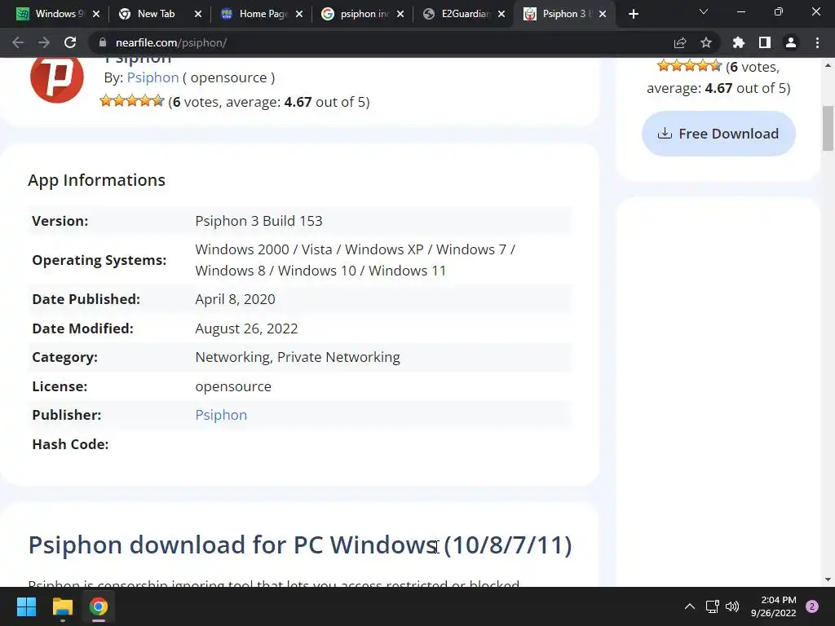The image size is (835, 626).
Task: Click the scrollbar down arrow
Action: [828, 580]
